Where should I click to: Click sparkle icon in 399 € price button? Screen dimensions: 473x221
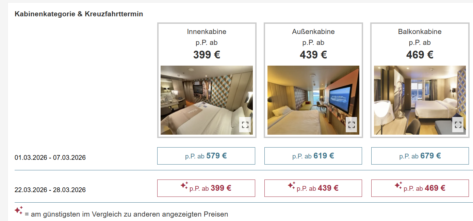tap(184, 186)
